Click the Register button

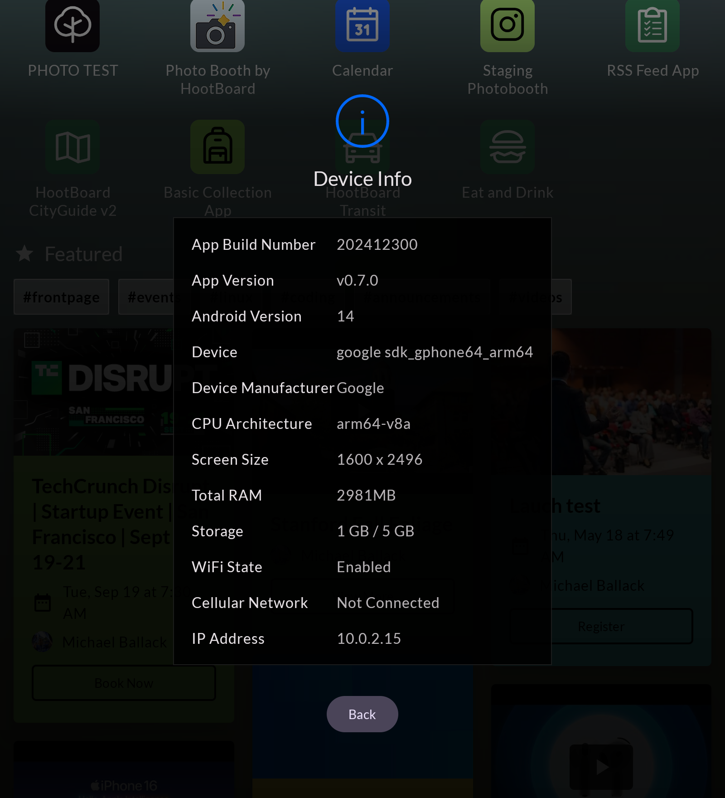(601, 626)
